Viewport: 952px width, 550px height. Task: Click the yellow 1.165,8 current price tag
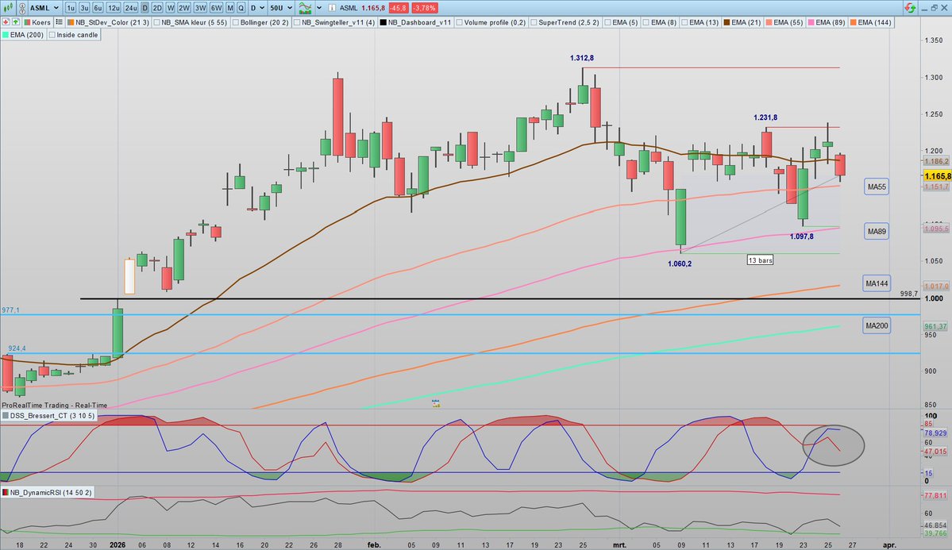tap(937, 176)
